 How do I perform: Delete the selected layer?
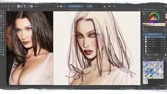(165, 55)
